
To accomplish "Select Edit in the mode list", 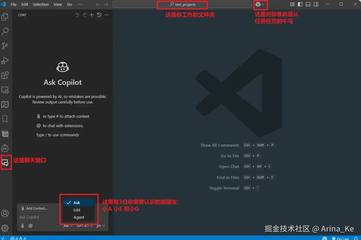I will (79, 210).
